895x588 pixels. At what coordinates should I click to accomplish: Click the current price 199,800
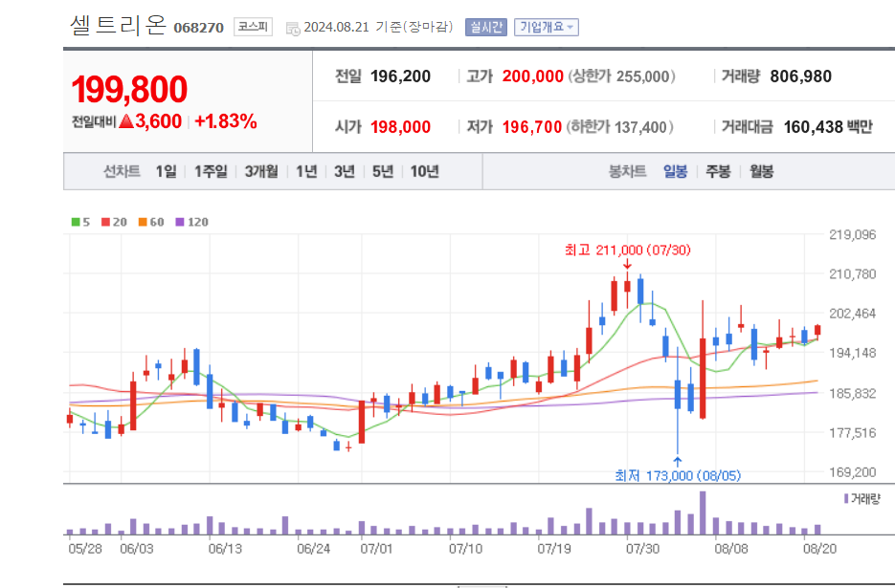(x=129, y=90)
